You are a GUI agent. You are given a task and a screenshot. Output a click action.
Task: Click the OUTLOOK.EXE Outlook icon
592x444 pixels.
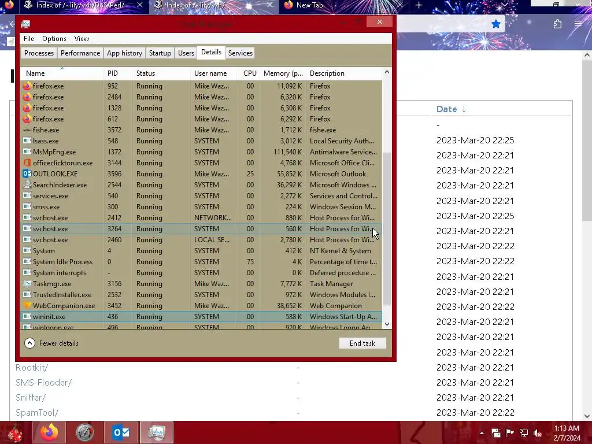point(27,173)
